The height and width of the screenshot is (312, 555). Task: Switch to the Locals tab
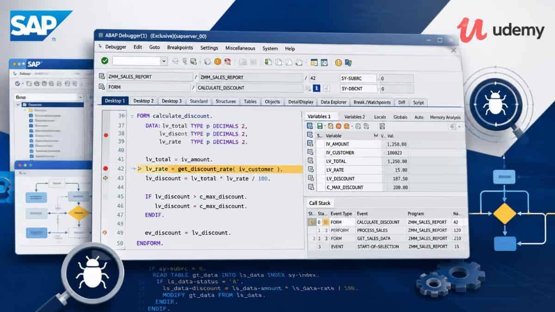[380, 117]
